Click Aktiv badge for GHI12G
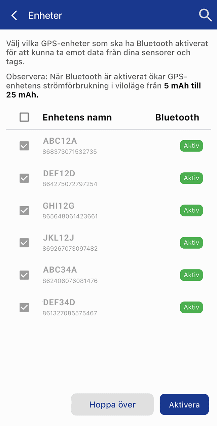Viewport: 217px width, 426px height. coord(191,211)
